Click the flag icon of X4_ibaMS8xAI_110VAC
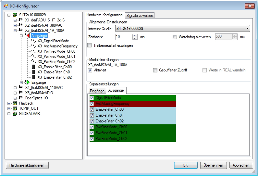 21,87
